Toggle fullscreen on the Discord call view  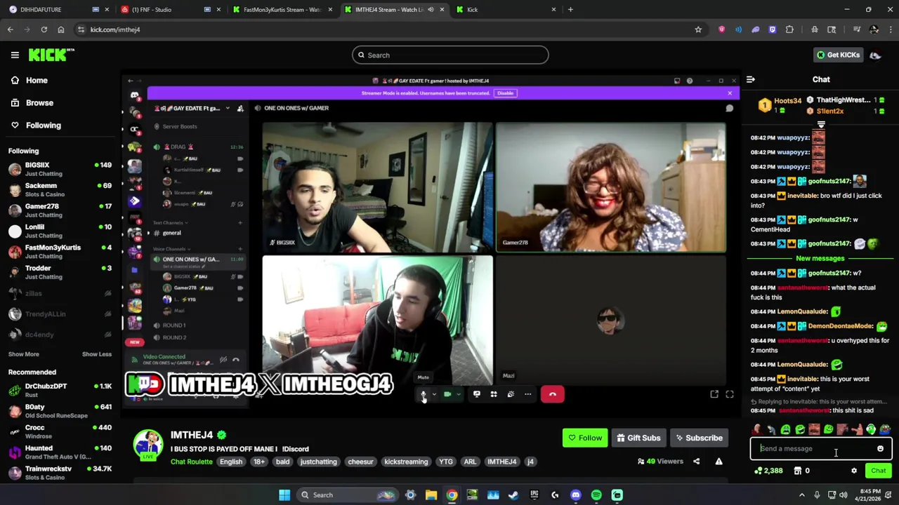click(x=729, y=394)
